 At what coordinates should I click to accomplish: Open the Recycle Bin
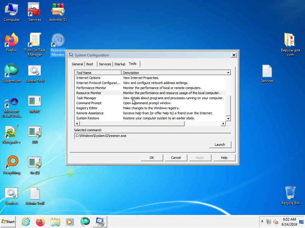click(x=290, y=195)
